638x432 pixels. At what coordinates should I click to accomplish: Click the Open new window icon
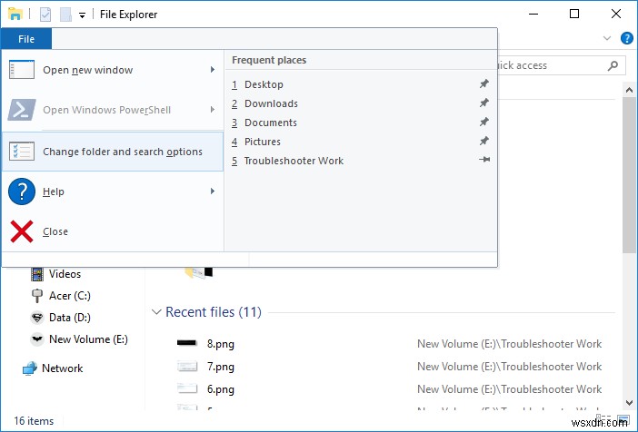22,70
